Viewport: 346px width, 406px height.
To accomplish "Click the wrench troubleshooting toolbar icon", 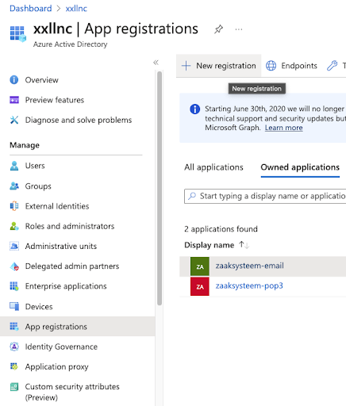I will tap(332, 66).
